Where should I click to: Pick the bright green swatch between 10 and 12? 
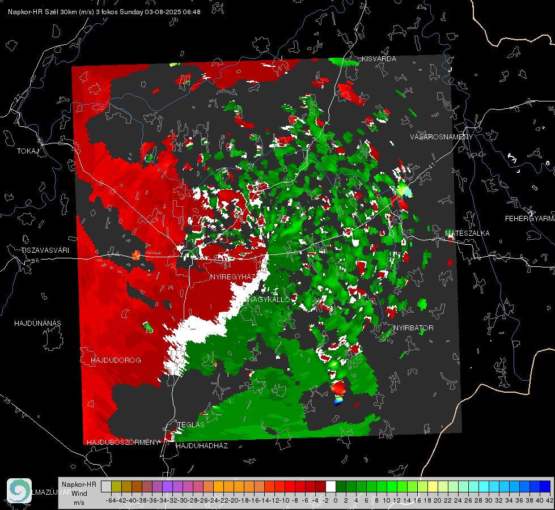(392, 486)
